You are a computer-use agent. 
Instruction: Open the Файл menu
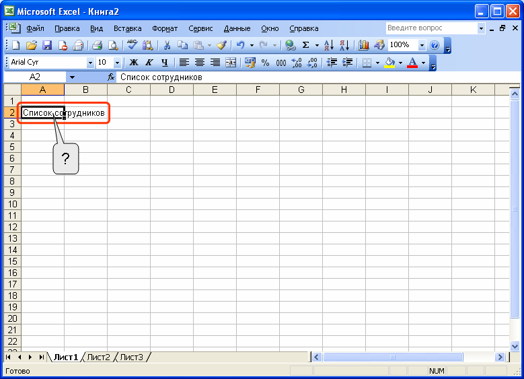pos(35,28)
